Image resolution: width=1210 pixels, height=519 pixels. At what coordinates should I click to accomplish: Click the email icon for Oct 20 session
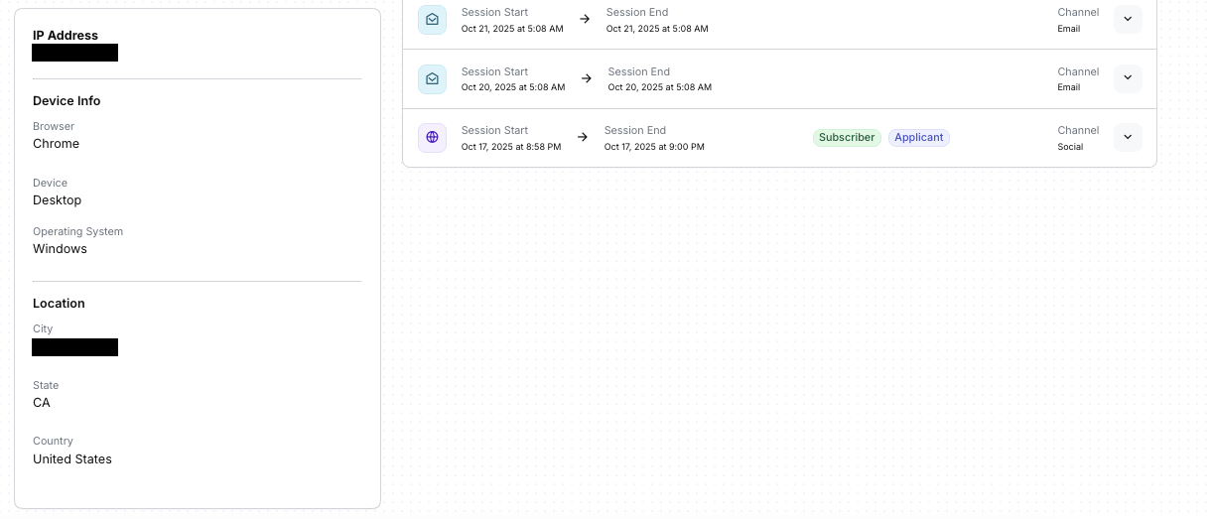pos(432,79)
